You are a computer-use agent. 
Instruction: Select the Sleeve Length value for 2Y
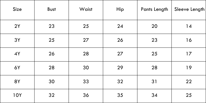pyautogui.click(x=189, y=26)
